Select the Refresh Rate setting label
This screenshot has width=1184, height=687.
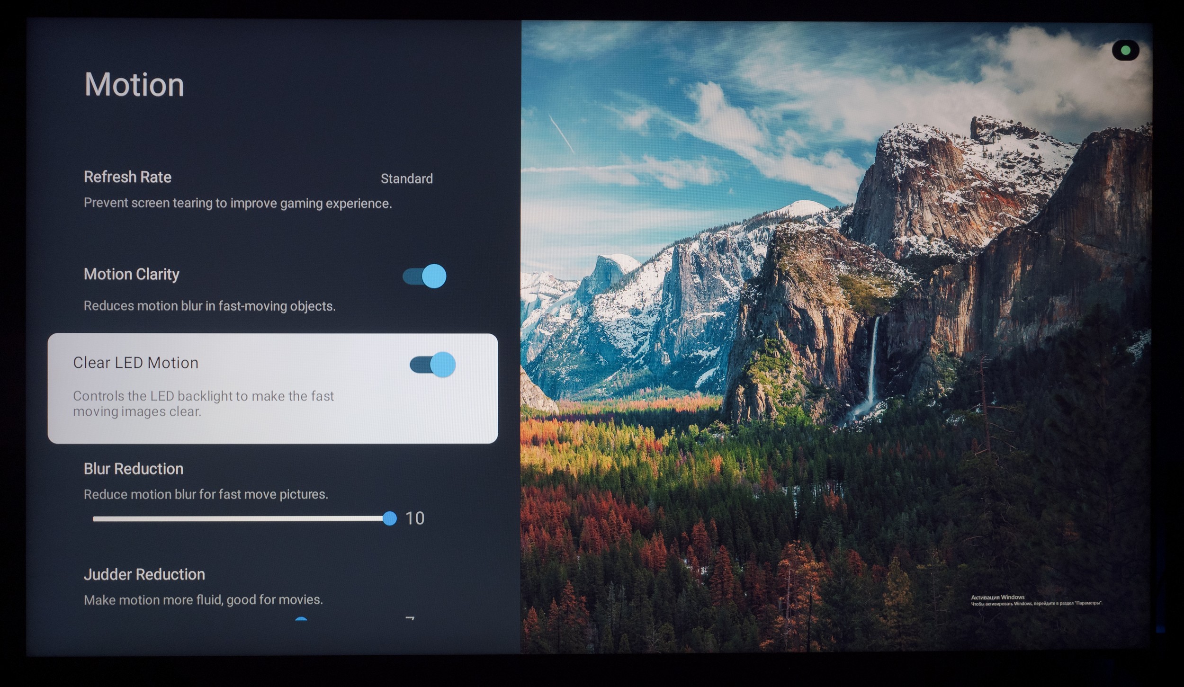[x=127, y=177]
